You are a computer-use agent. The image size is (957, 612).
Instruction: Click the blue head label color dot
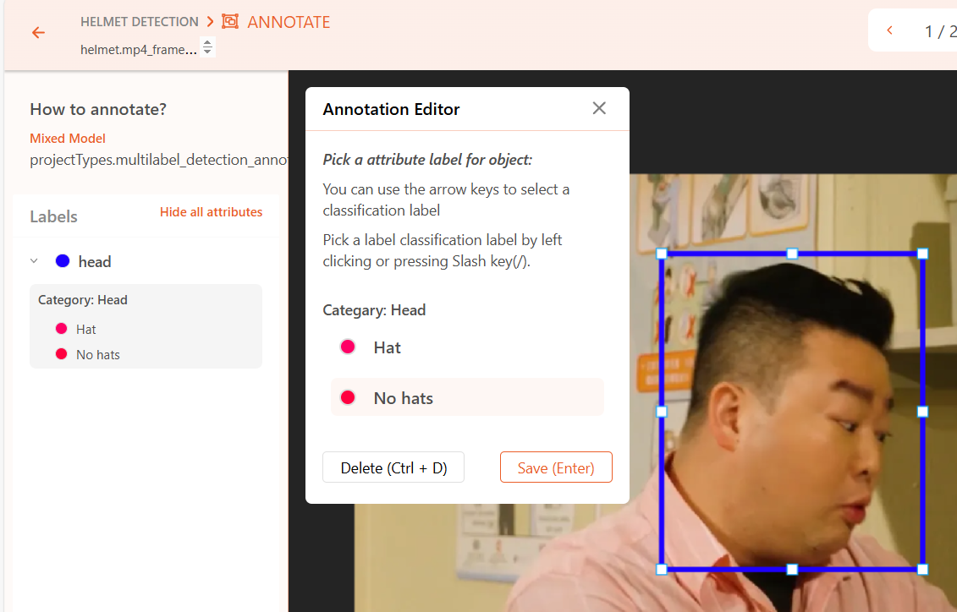[63, 261]
